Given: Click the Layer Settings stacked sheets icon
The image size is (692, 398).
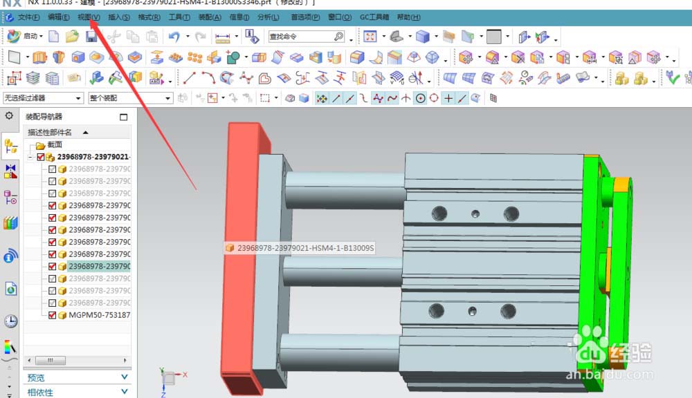Looking at the screenshot, I should tap(33, 78).
